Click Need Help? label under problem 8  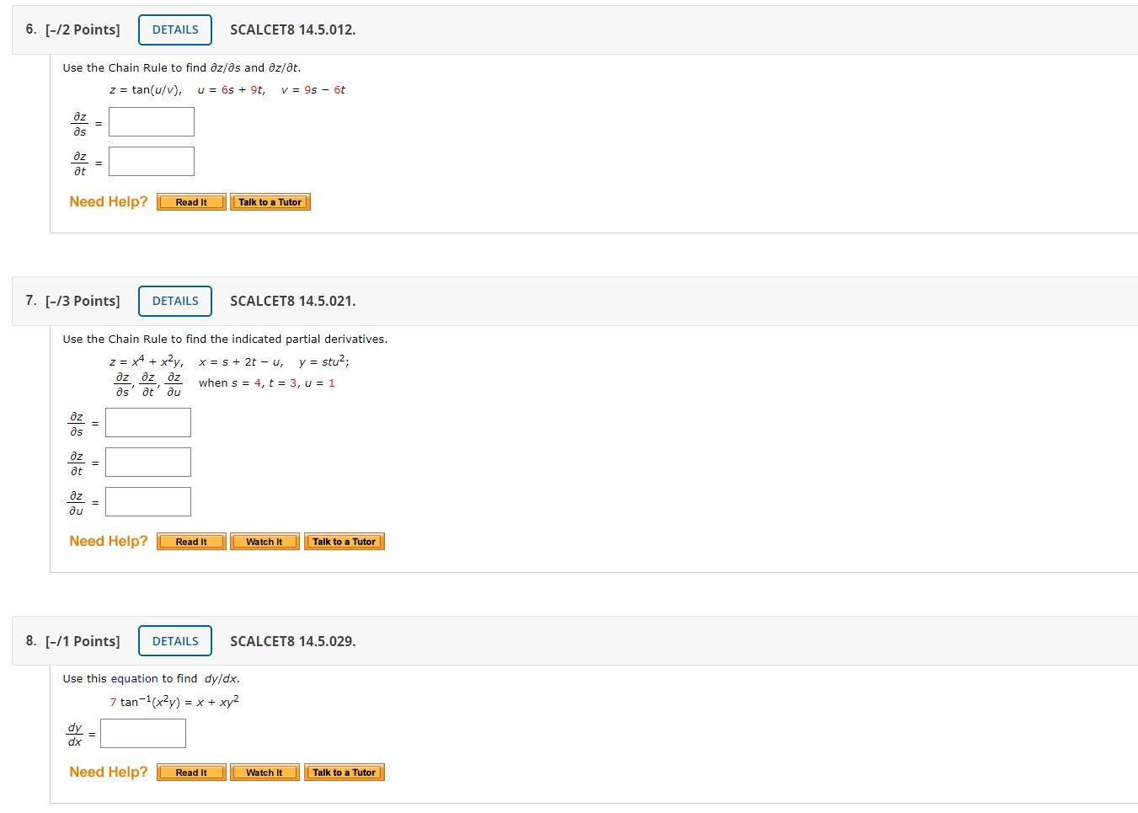pos(108,771)
